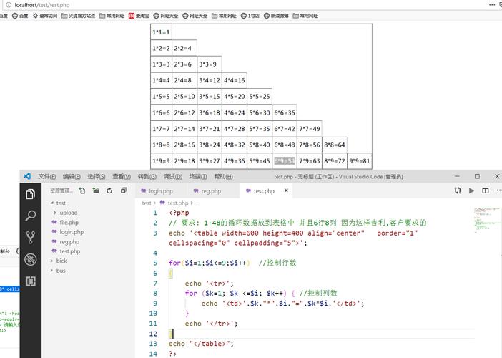Close the test.php editor tab
Image resolution: width=502 pixels, height=358 pixels.
click(286, 190)
